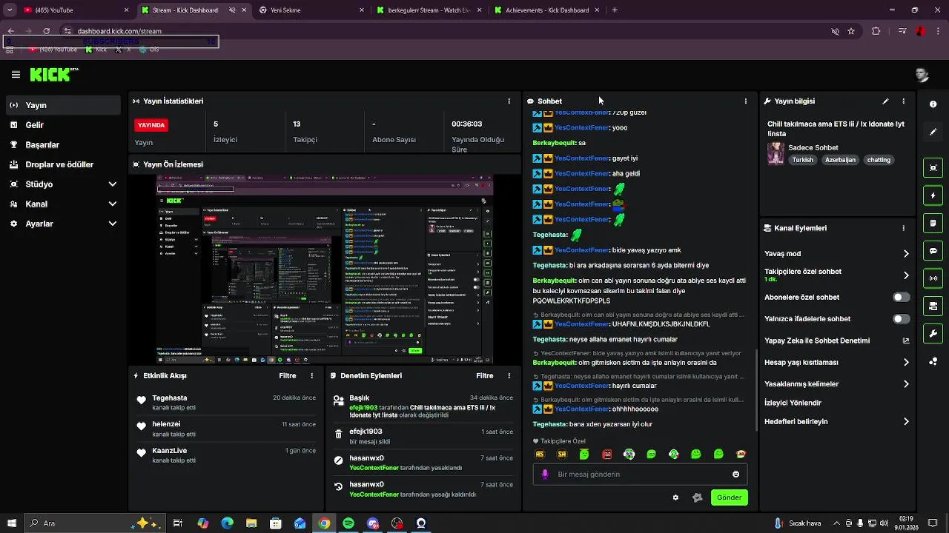Open Discord from the taskbar

373,523
